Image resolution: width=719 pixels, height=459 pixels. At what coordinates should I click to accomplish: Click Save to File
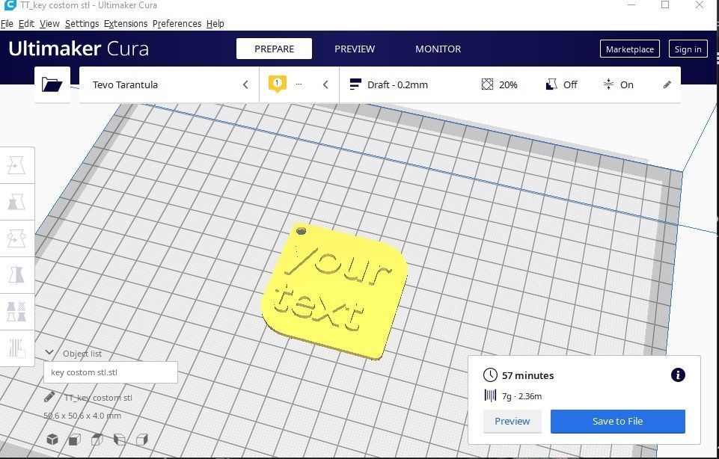(x=618, y=422)
